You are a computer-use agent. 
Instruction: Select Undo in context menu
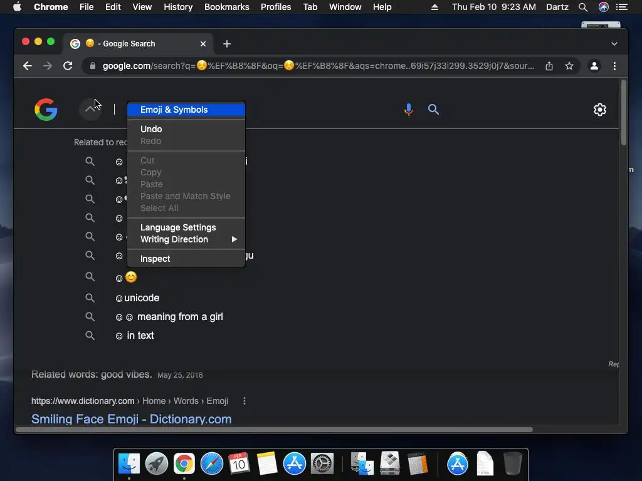186,129
